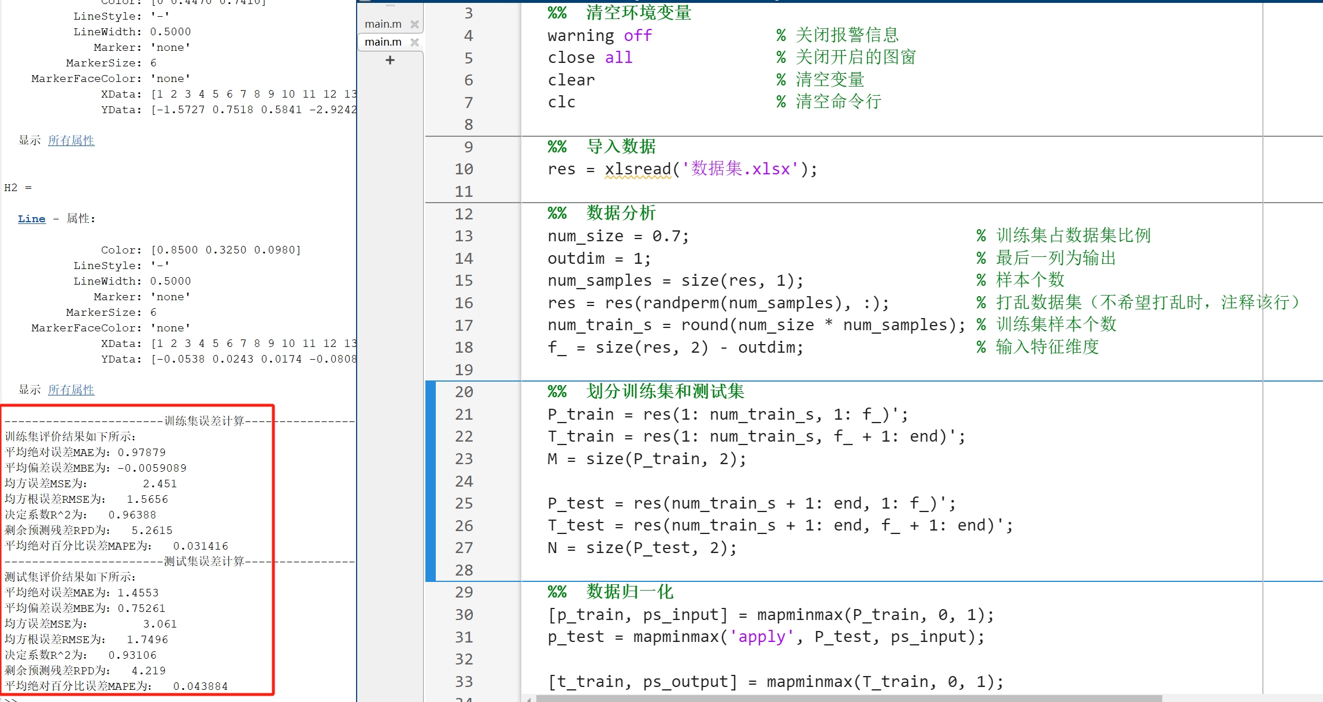The height and width of the screenshot is (702, 1323).
Task: Click the blue section highlight bar by line 24
Action: (431, 481)
